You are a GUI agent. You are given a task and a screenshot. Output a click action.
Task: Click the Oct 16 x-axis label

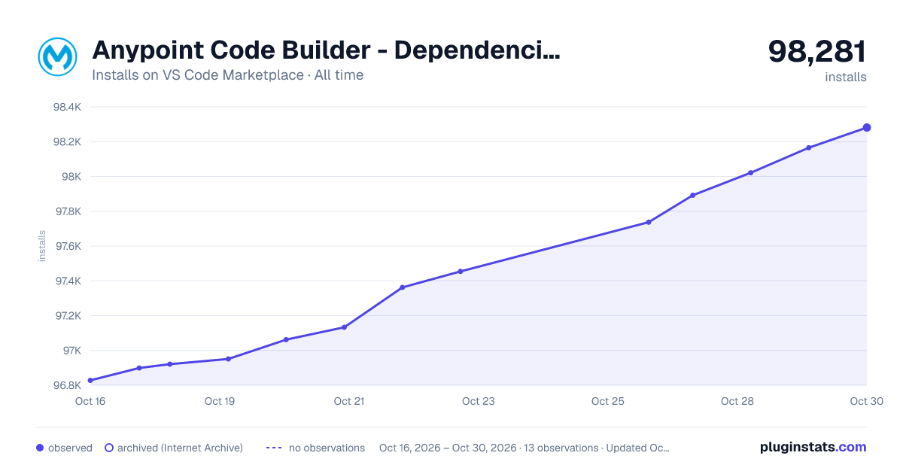click(90, 401)
